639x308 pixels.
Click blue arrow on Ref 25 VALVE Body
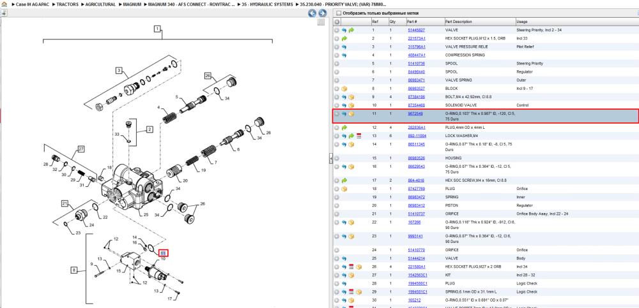click(344, 258)
